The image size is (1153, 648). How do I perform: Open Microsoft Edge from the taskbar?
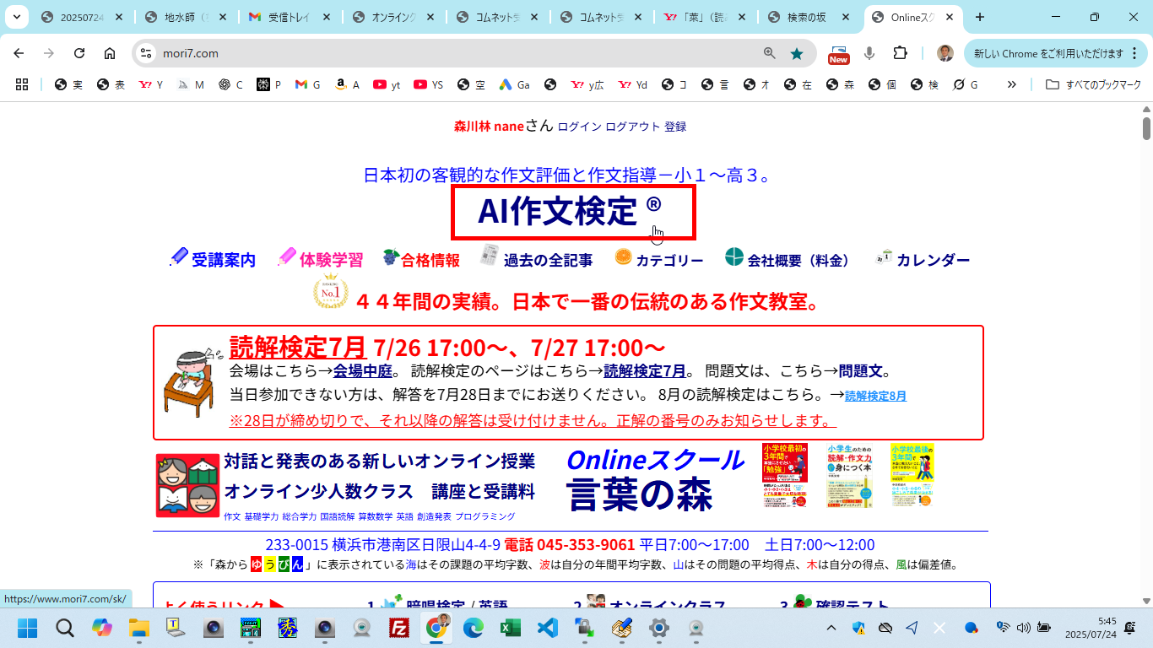[x=473, y=628]
